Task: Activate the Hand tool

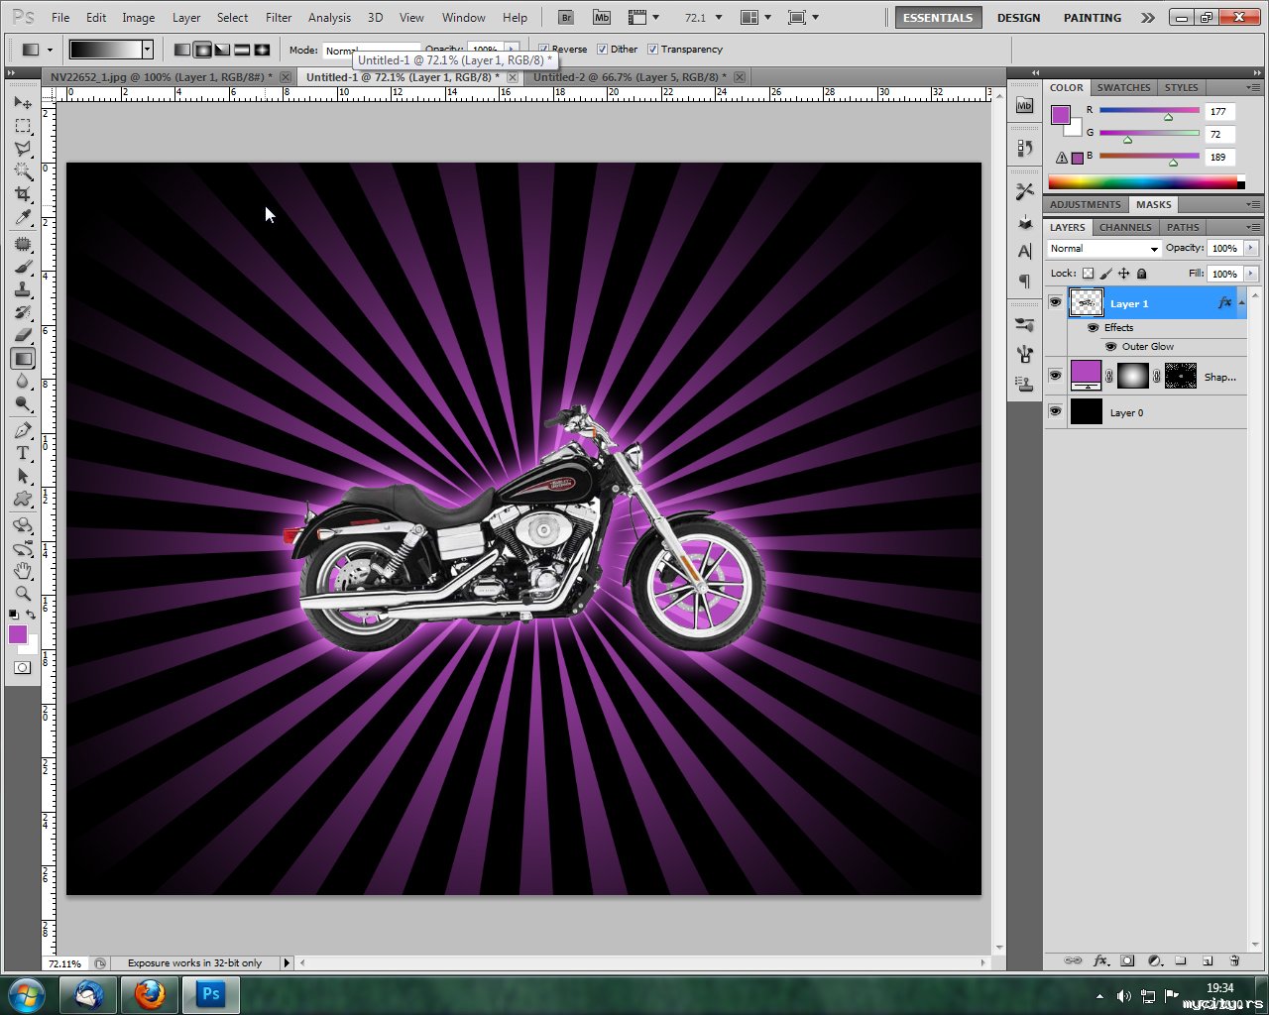Action: click(x=22, y=571)
